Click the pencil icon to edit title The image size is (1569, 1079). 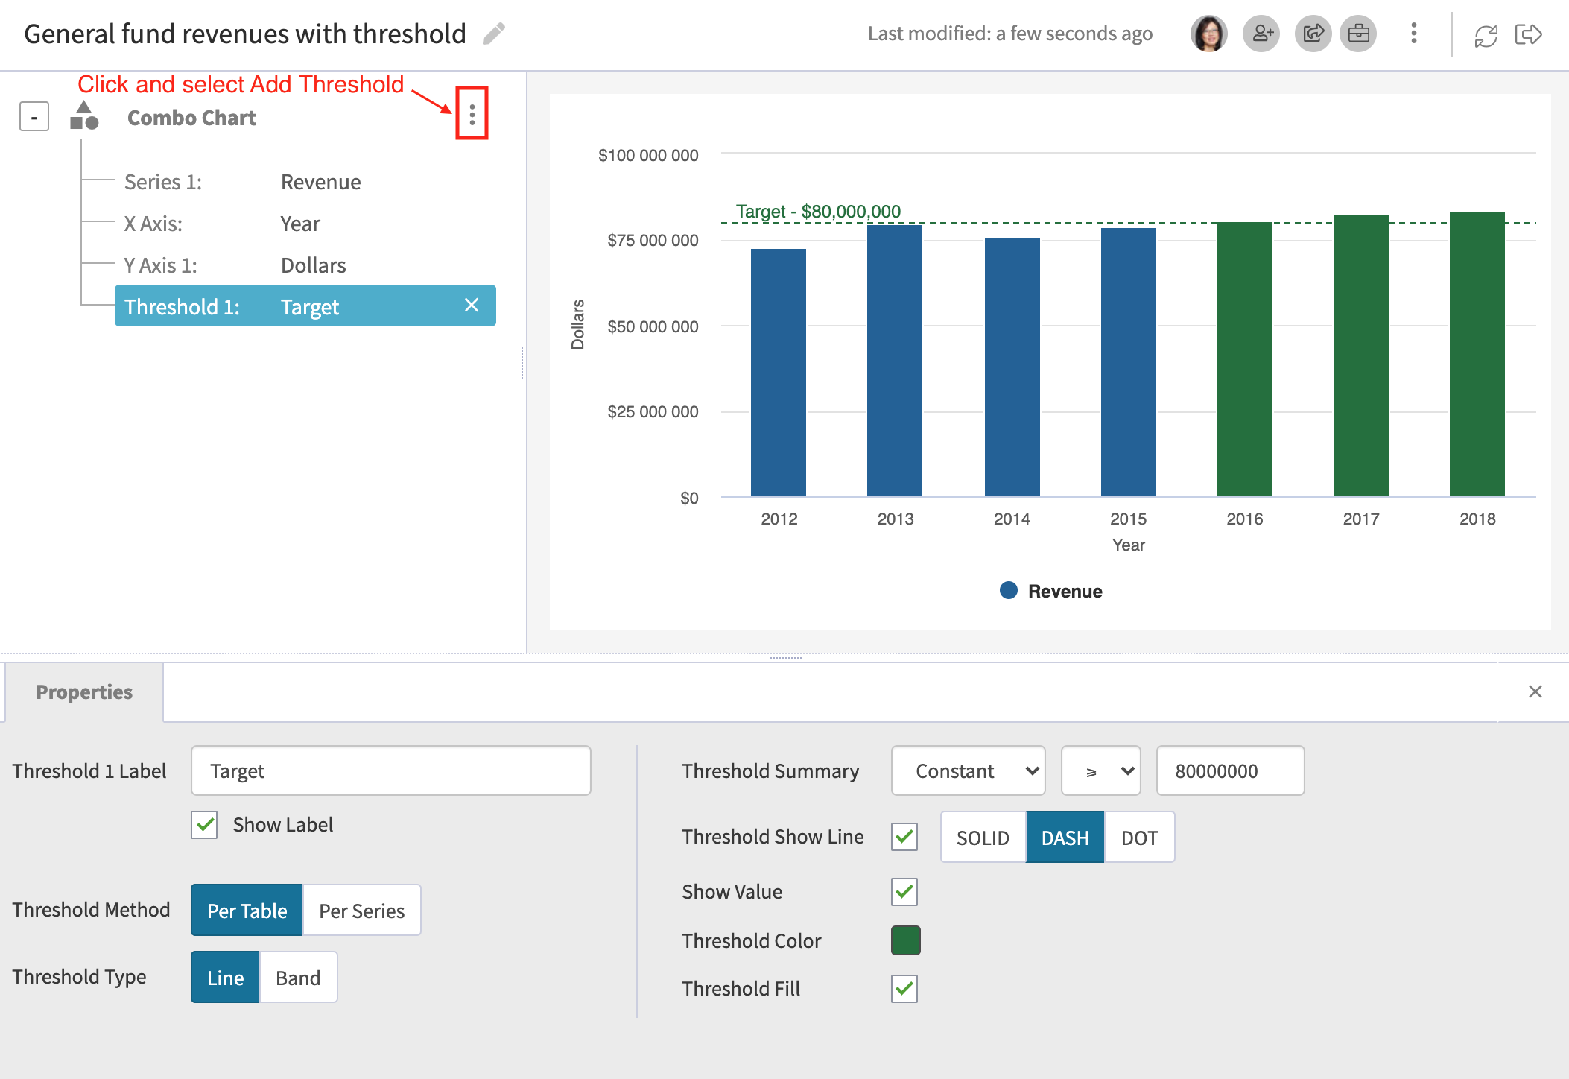pyautogui.click(x=493, y=34)
